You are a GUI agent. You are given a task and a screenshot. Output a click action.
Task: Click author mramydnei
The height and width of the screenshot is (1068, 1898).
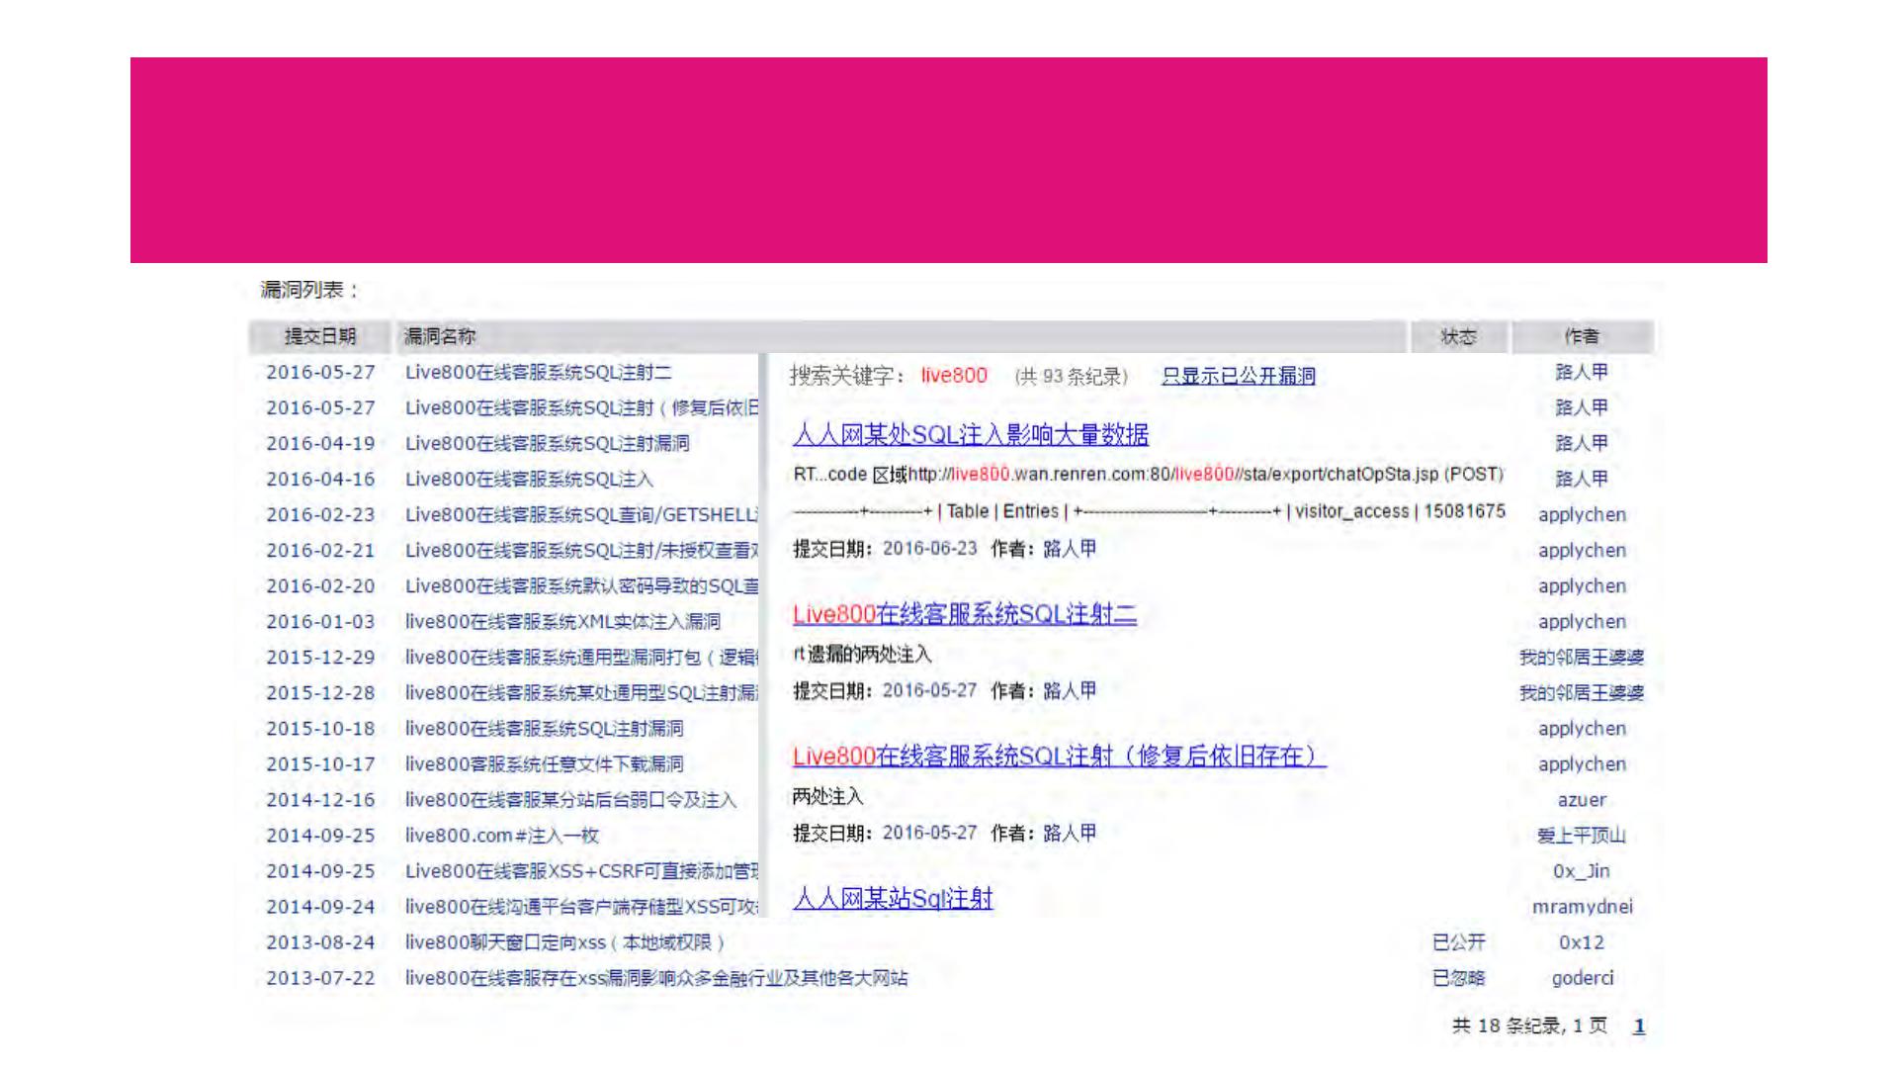(x=1582, y=907)
